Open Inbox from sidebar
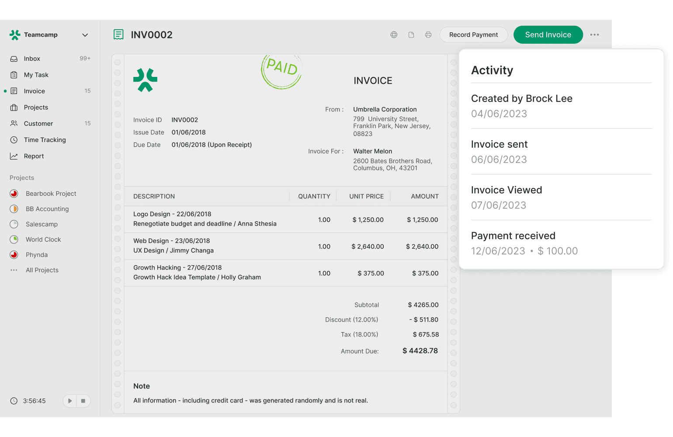673x437 pixels. 32,59
